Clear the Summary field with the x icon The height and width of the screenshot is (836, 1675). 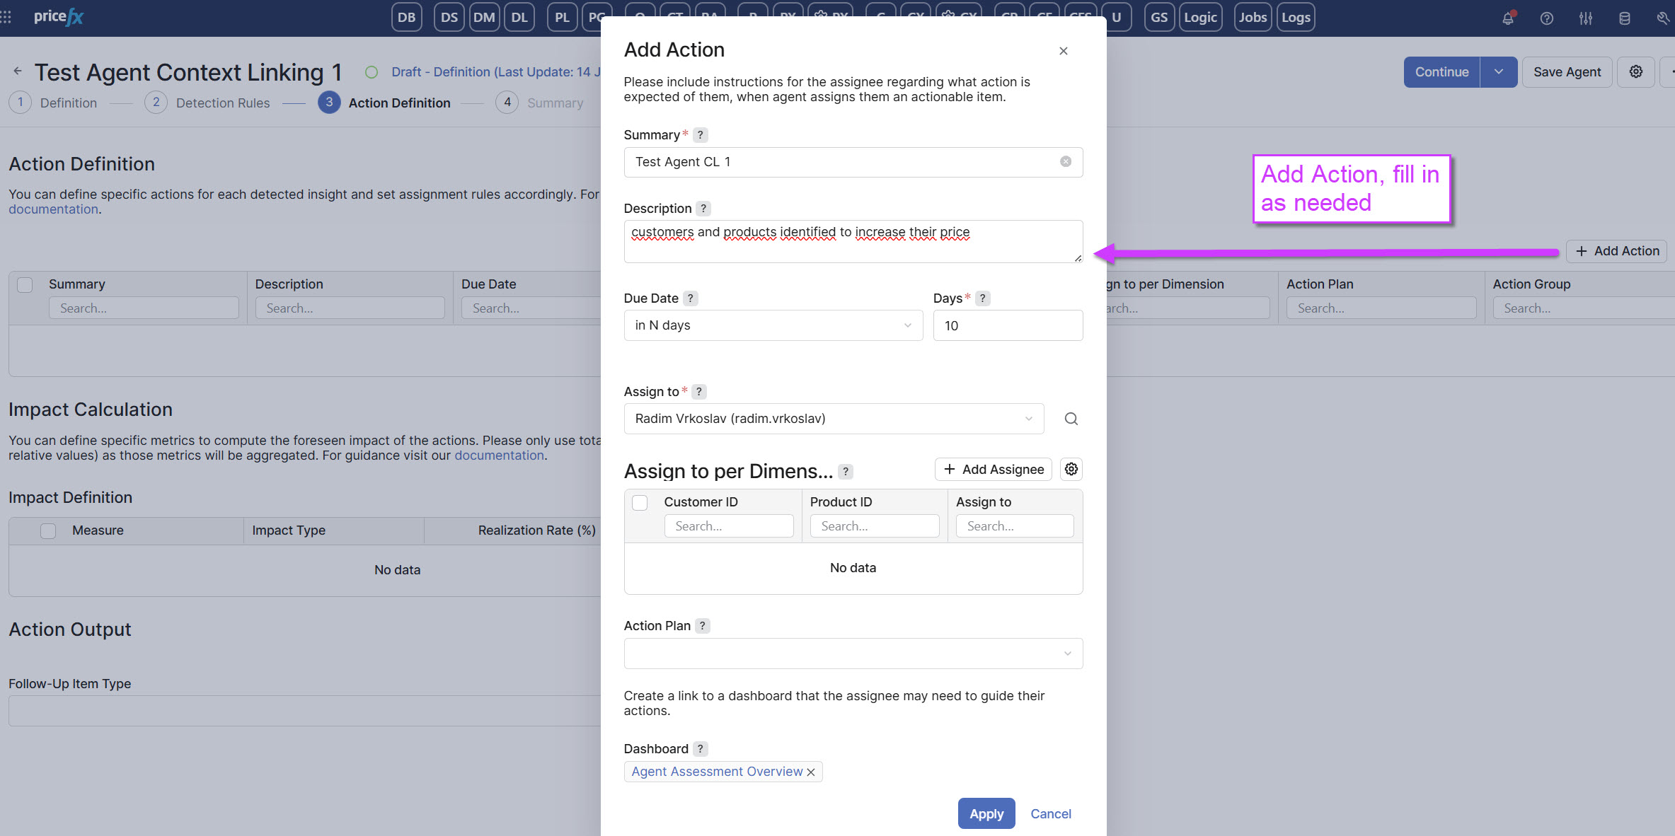click(1065, 162)
